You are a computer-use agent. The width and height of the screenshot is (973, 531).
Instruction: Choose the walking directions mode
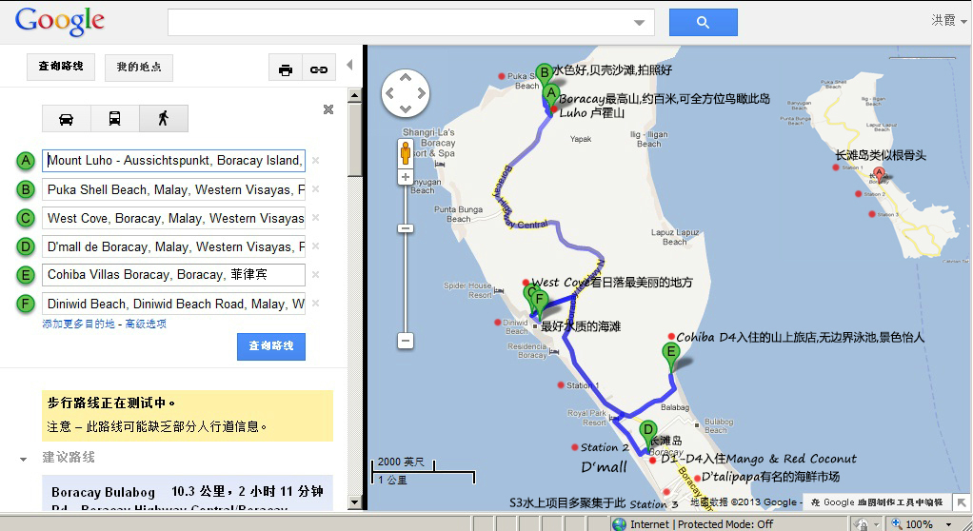[163, 119]
